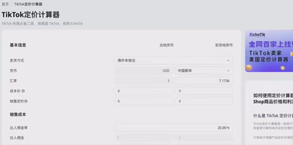Open the 发货方式 dropdown showing 海外本地仓
This screenshot has height=145, width=293.
(174, 61)
